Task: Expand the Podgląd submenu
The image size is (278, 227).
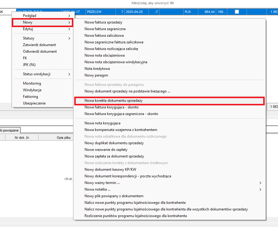Action: 42,15
